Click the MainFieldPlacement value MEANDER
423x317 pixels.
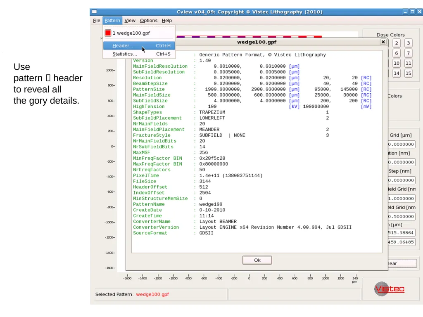209,130
